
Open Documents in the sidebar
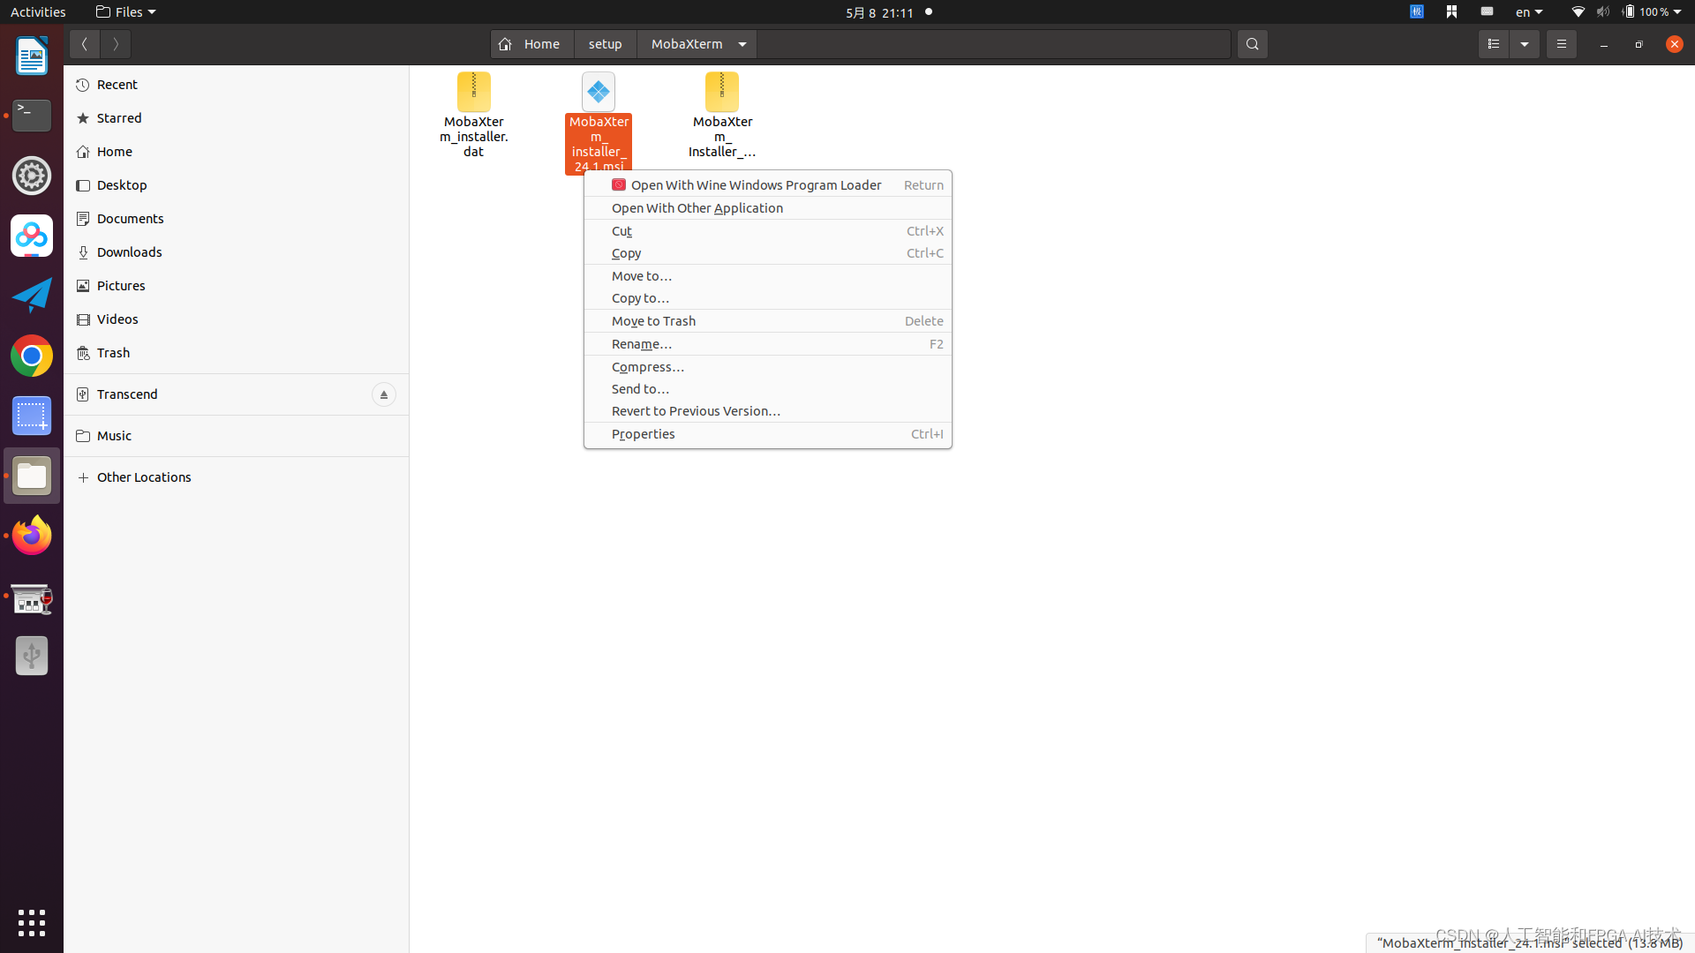237,219
